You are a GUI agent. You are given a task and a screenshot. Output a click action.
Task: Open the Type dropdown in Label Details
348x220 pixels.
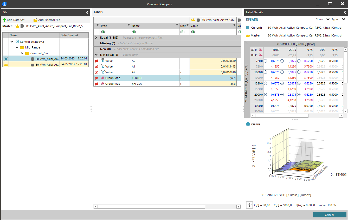tap(343, 19)
